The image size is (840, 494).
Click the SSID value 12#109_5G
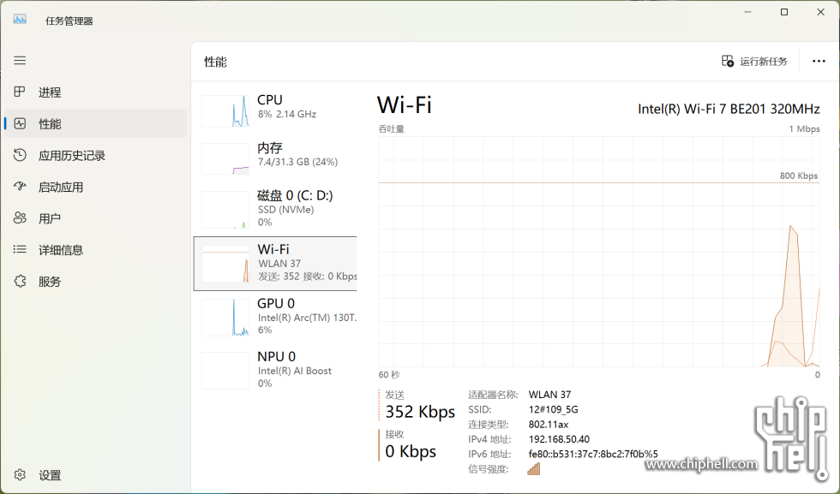(x=554, y=409)
